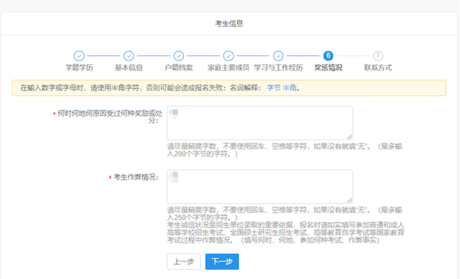The image size is (460, 279).
Task: Click the 家庭主要成员 step checkmark circle
Action: [x=228, y=56]
